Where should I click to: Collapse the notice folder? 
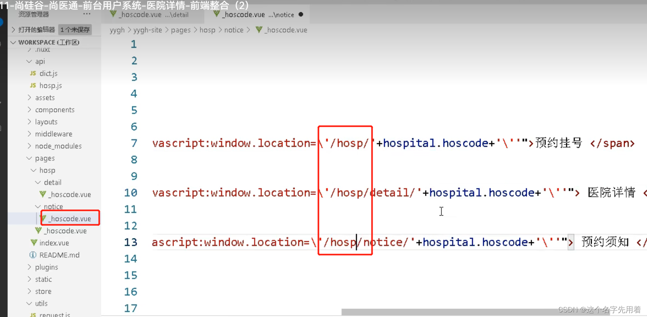click(38, 206)
